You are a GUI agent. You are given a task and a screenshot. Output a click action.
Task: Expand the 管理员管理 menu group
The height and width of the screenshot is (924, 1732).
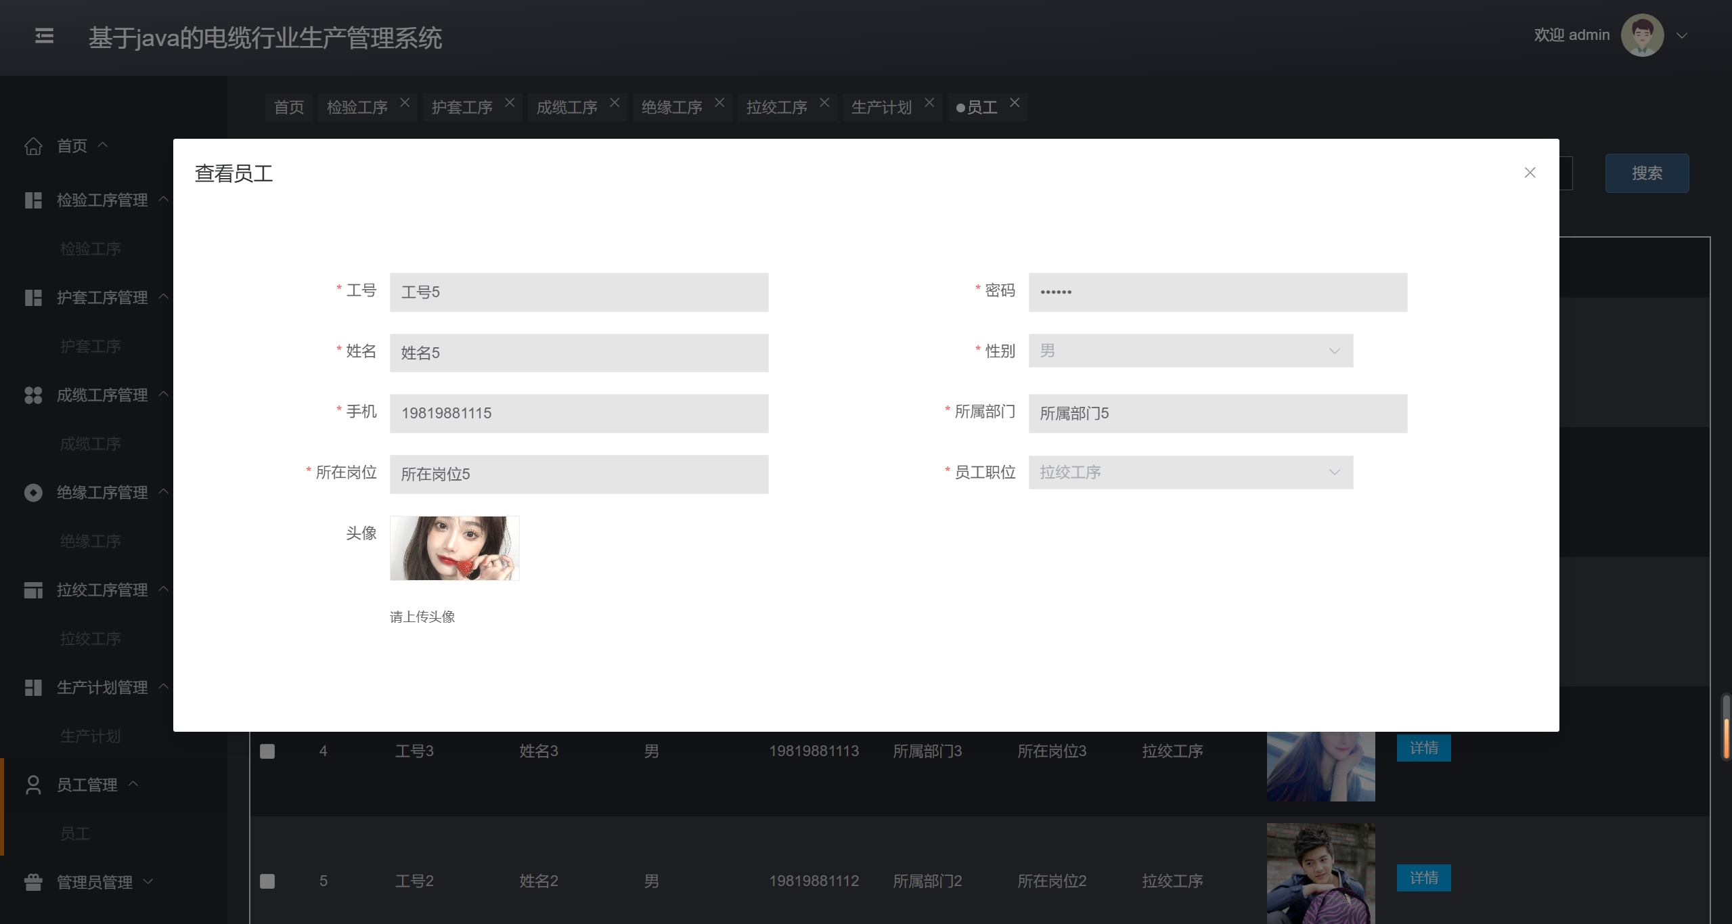pyautogui.click(x=148, y=881)
